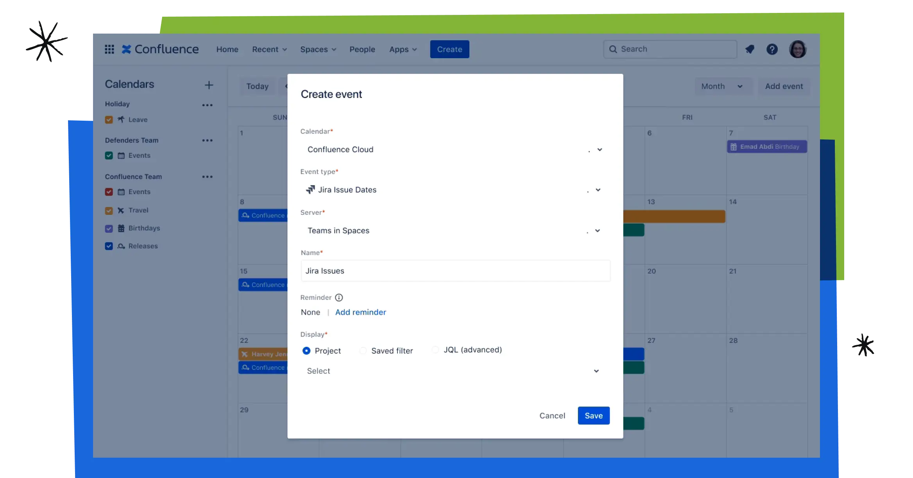Viewport: 913px width, 478px height.
Task: Open the app switcher grid icon
Action: coord(109,49)
